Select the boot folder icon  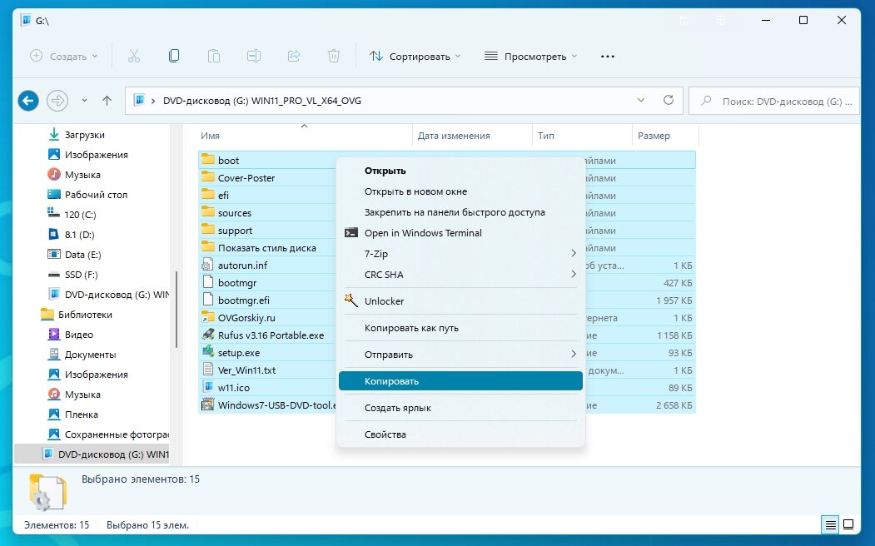208,160
